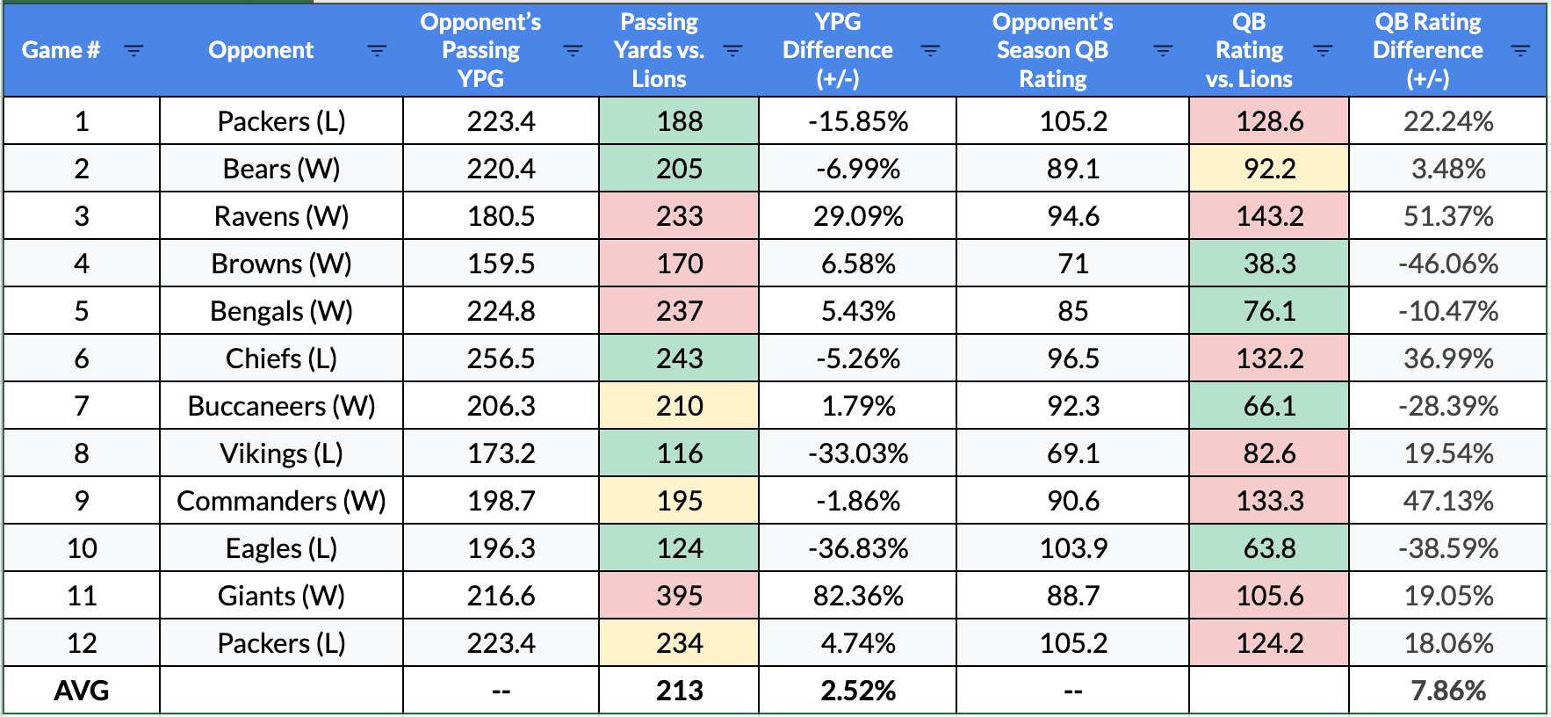This screenshot has height=717, width=1551.
Task: Open the Opponent column filter icon
Action: tap(377, 51)
